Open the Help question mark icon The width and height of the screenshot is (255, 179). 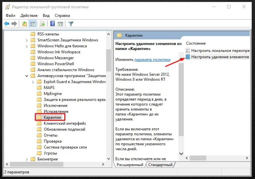point(52,24)
